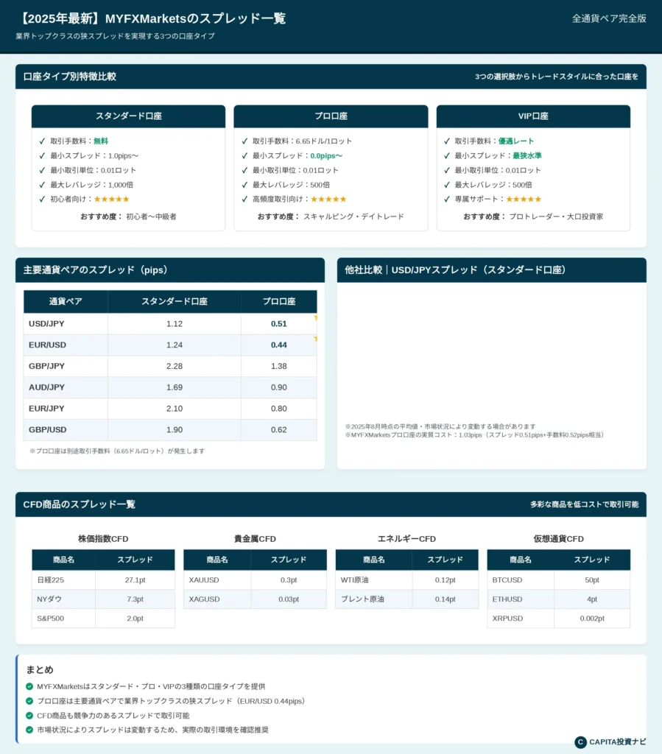
Task: Click the まとめ summary heading
Action: pyautogui.click(x=40, y=670)
